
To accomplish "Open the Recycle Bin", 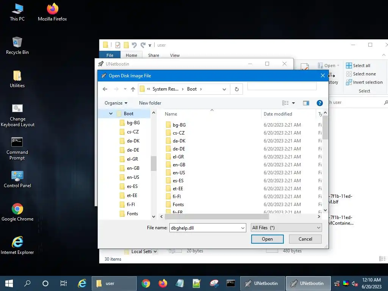I will (17, 45).
